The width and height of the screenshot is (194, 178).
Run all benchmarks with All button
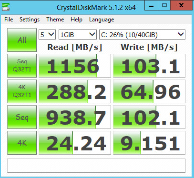coord(22,40)
